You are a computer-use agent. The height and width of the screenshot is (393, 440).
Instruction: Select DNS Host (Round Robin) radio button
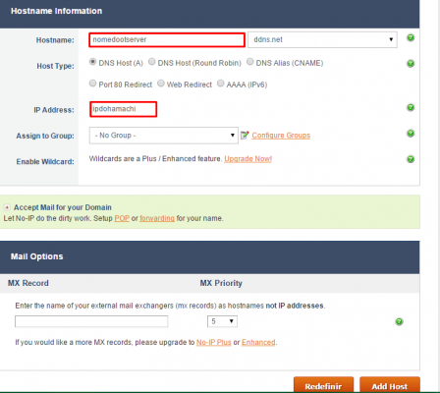click(x=152, y=62)
